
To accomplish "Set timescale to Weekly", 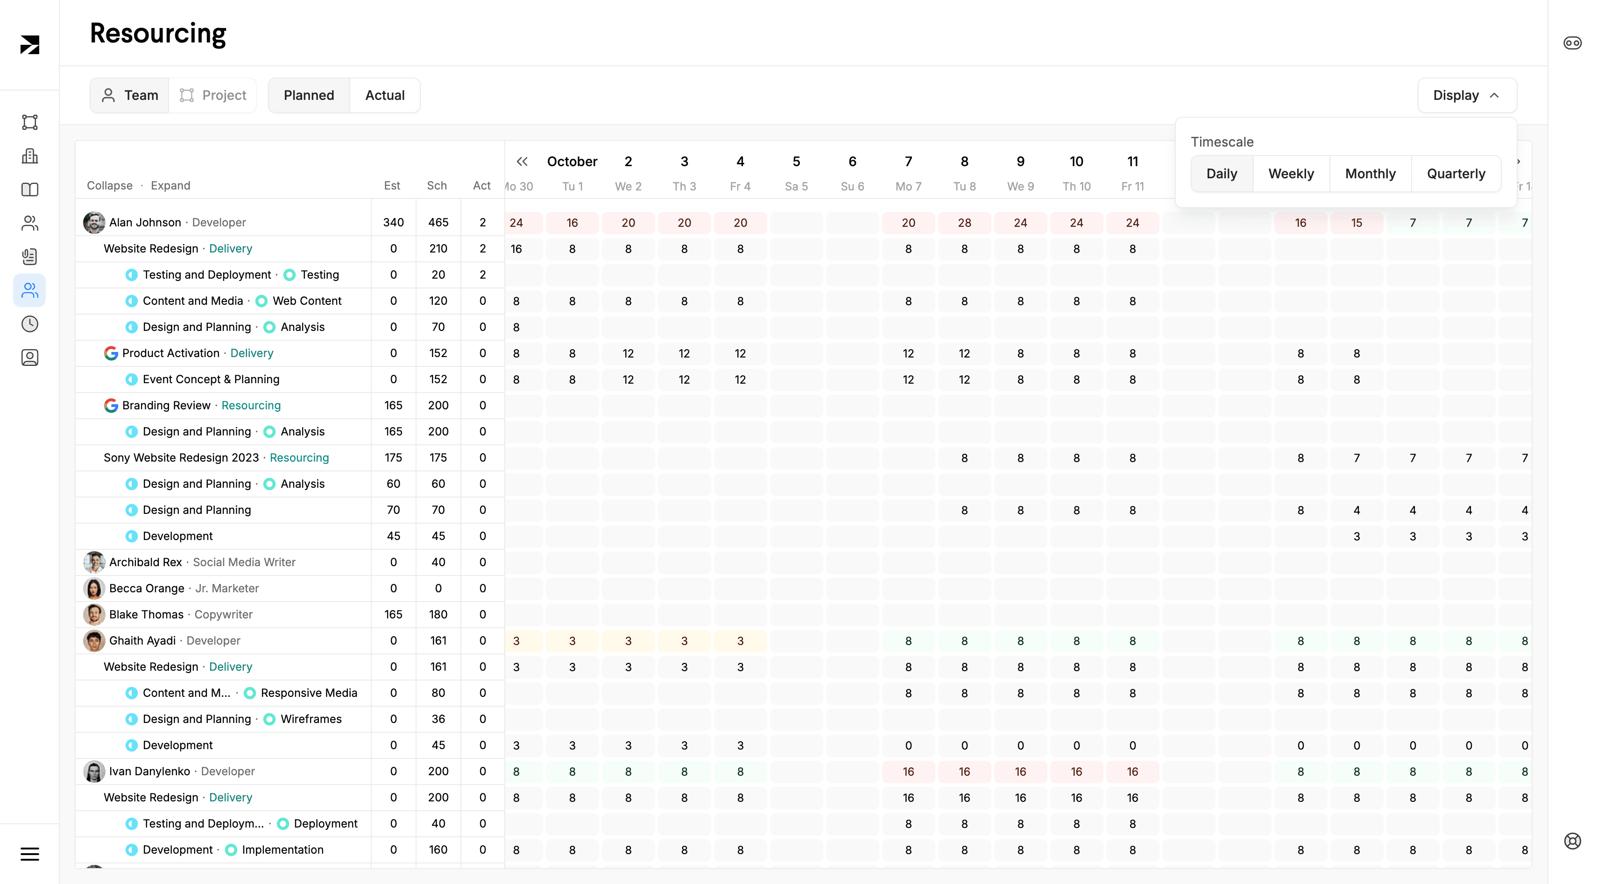I will click(1291, 174).
